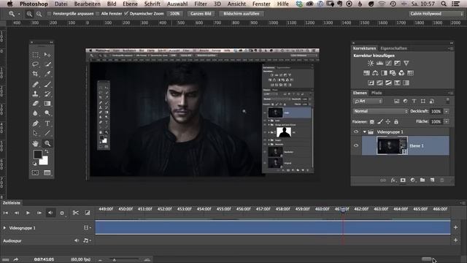Select the Healing Brush tool
467x263 pixels.
click(36, 85)
